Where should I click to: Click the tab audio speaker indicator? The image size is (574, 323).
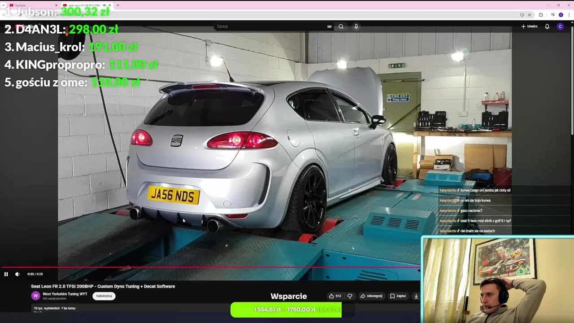coord(104,5)
